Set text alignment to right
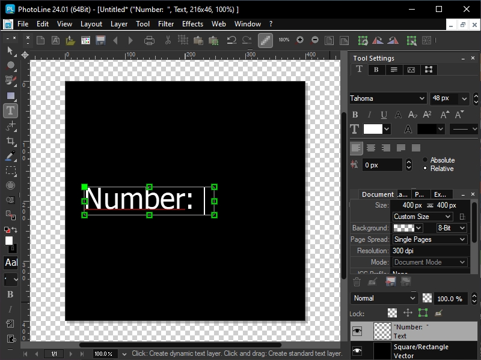 tap(386, 148)
